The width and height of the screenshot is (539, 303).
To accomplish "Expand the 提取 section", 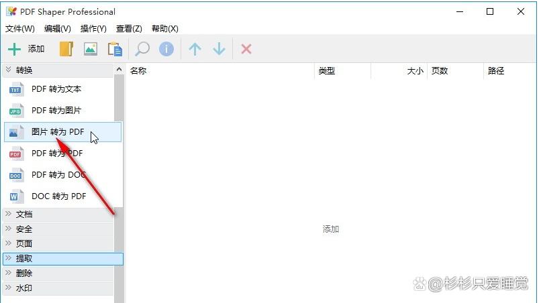I will [63, 259].
